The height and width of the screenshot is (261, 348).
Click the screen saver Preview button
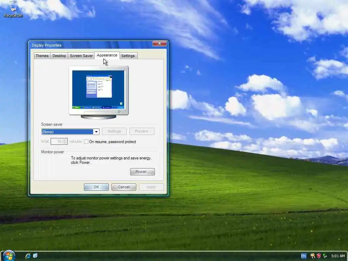pyautogui.click(x=142, y=132)
